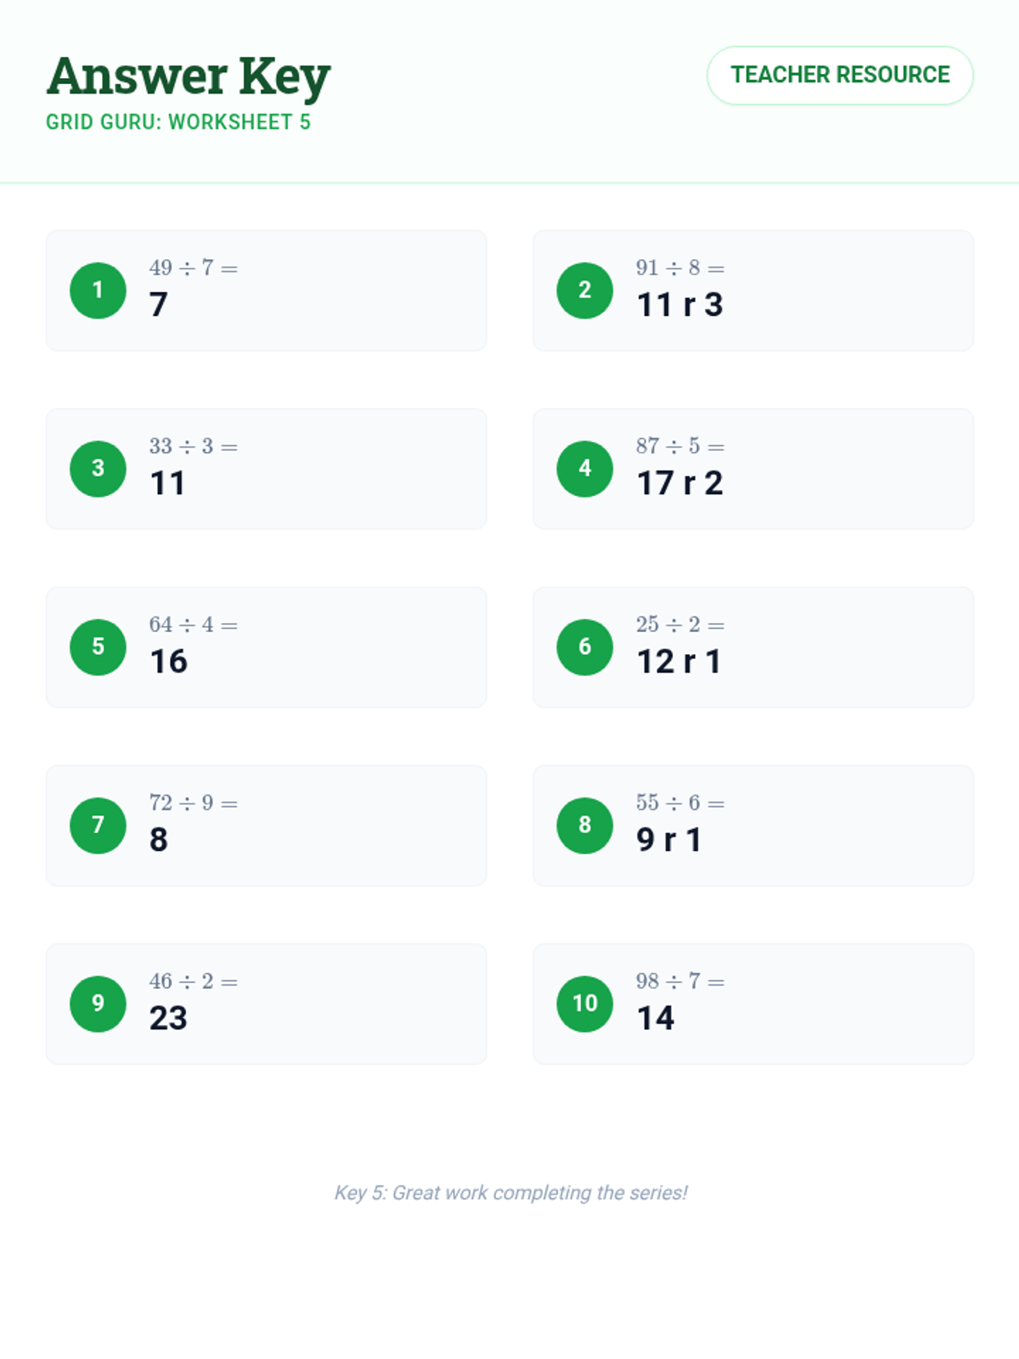Select the green number 5 badge
Viewport: 1019px width, 1359px height.
(98, 647)
